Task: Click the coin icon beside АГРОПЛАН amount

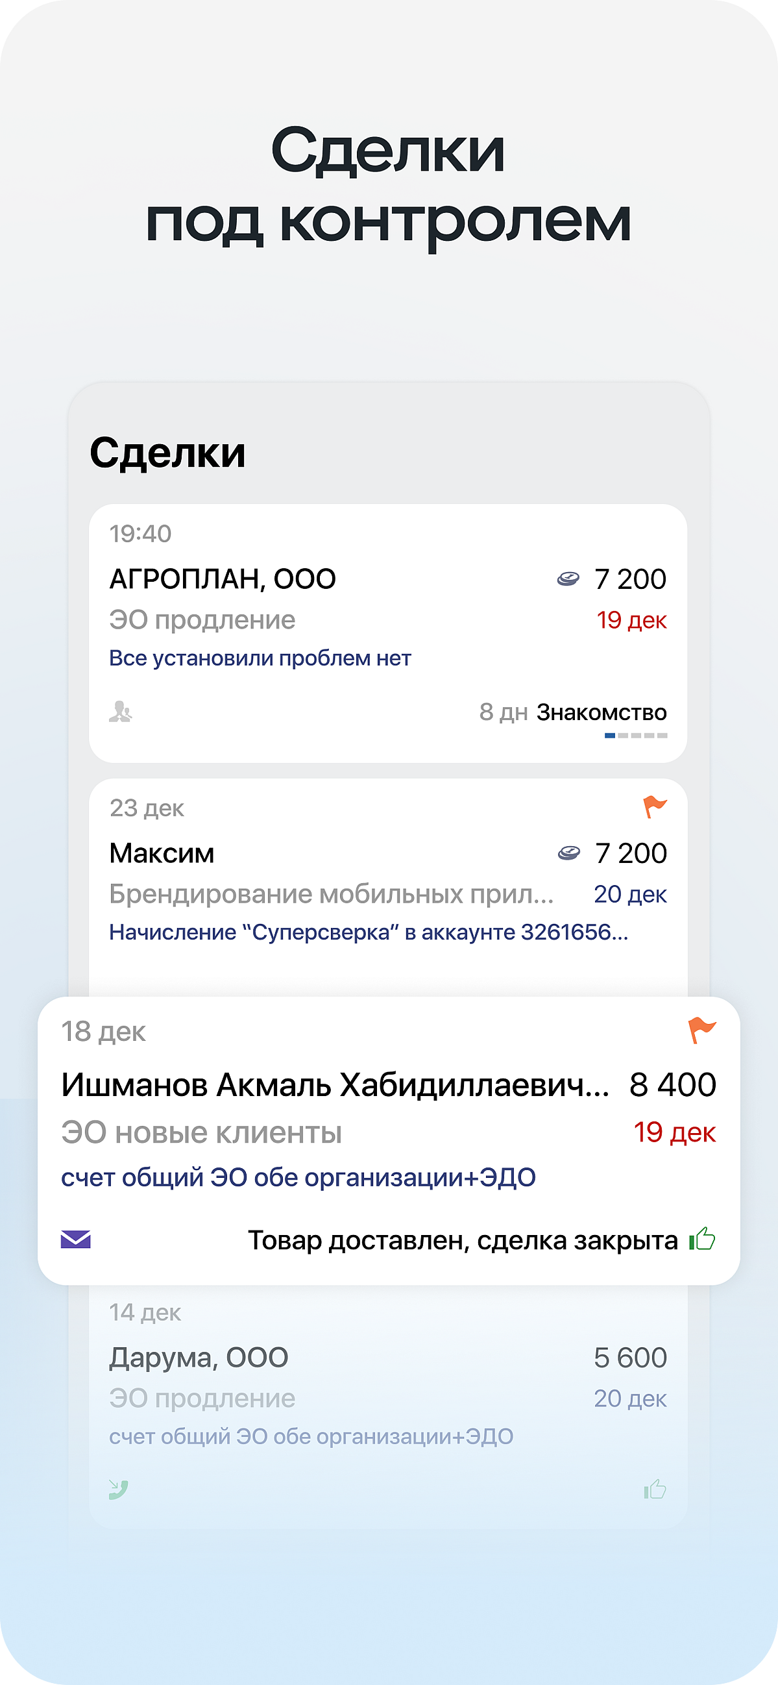Action: [x=568, y=579]
